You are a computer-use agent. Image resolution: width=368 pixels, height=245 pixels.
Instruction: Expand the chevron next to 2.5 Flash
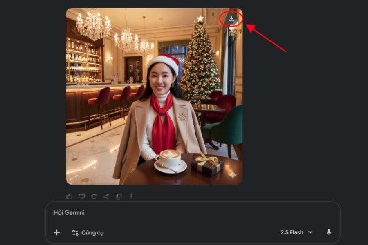pyautogui.click(x=310, y=232)
